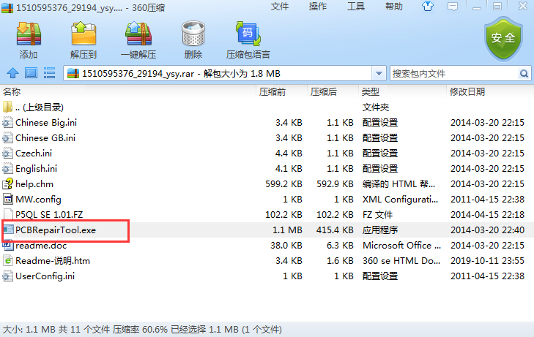Select the readme.doc file

[267, 246]
